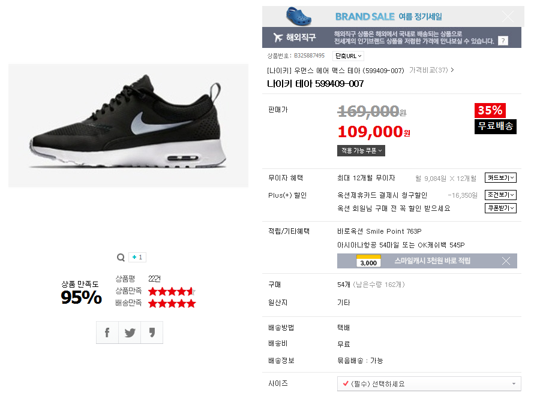Open the +1 additional images button
This screenshot has width=534, height=405.
coord(137,258)
